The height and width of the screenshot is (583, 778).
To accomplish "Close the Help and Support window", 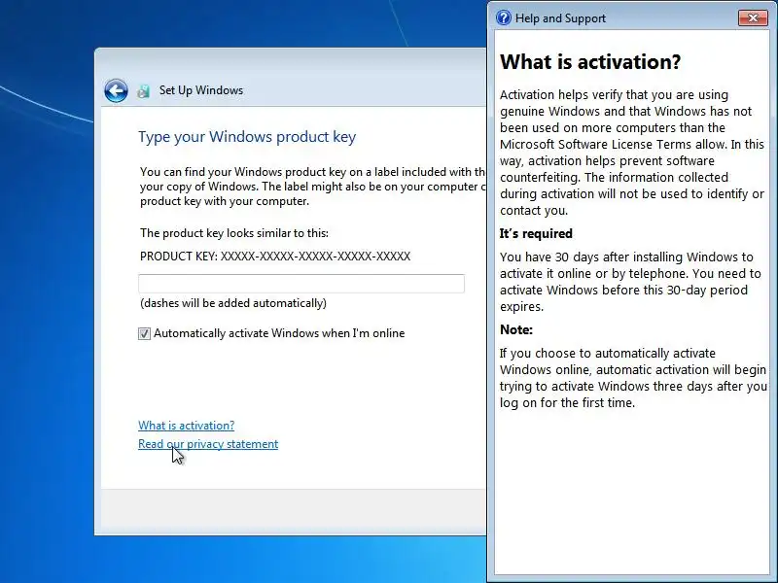I will click(753, 17).
